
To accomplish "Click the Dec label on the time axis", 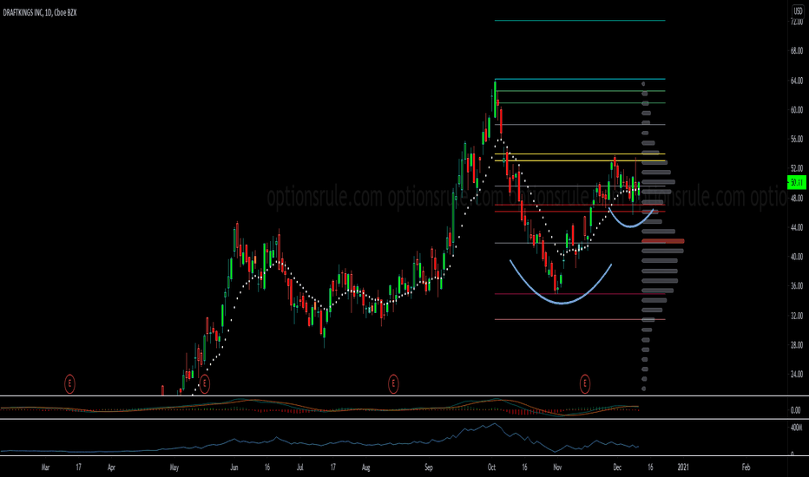I will [x=617, y=467].
